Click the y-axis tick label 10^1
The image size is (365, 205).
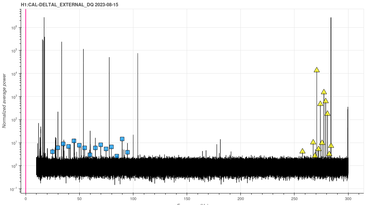point(14,143)
